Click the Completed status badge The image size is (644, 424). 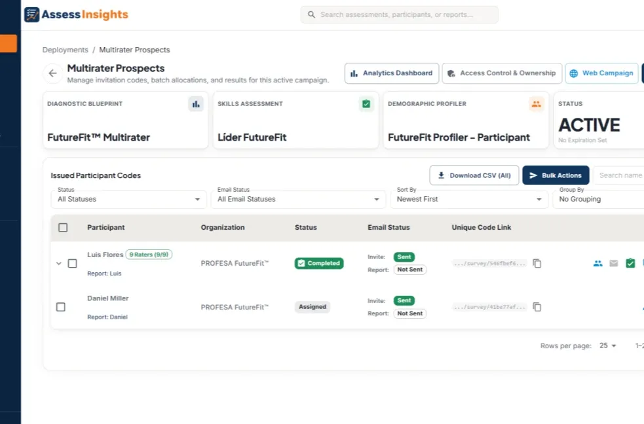tap(319, 263)
